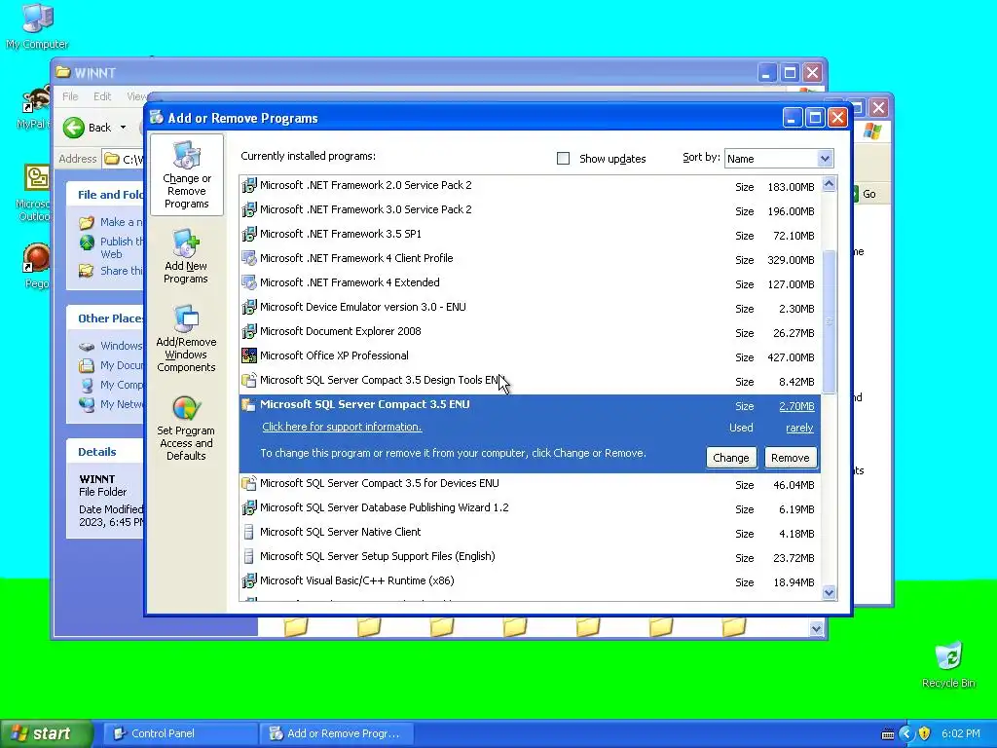Select Microsoft .NET Framework 3.5 SP1 row
Viewport: 997px width, 748px height.
click(x=530, y=234)
